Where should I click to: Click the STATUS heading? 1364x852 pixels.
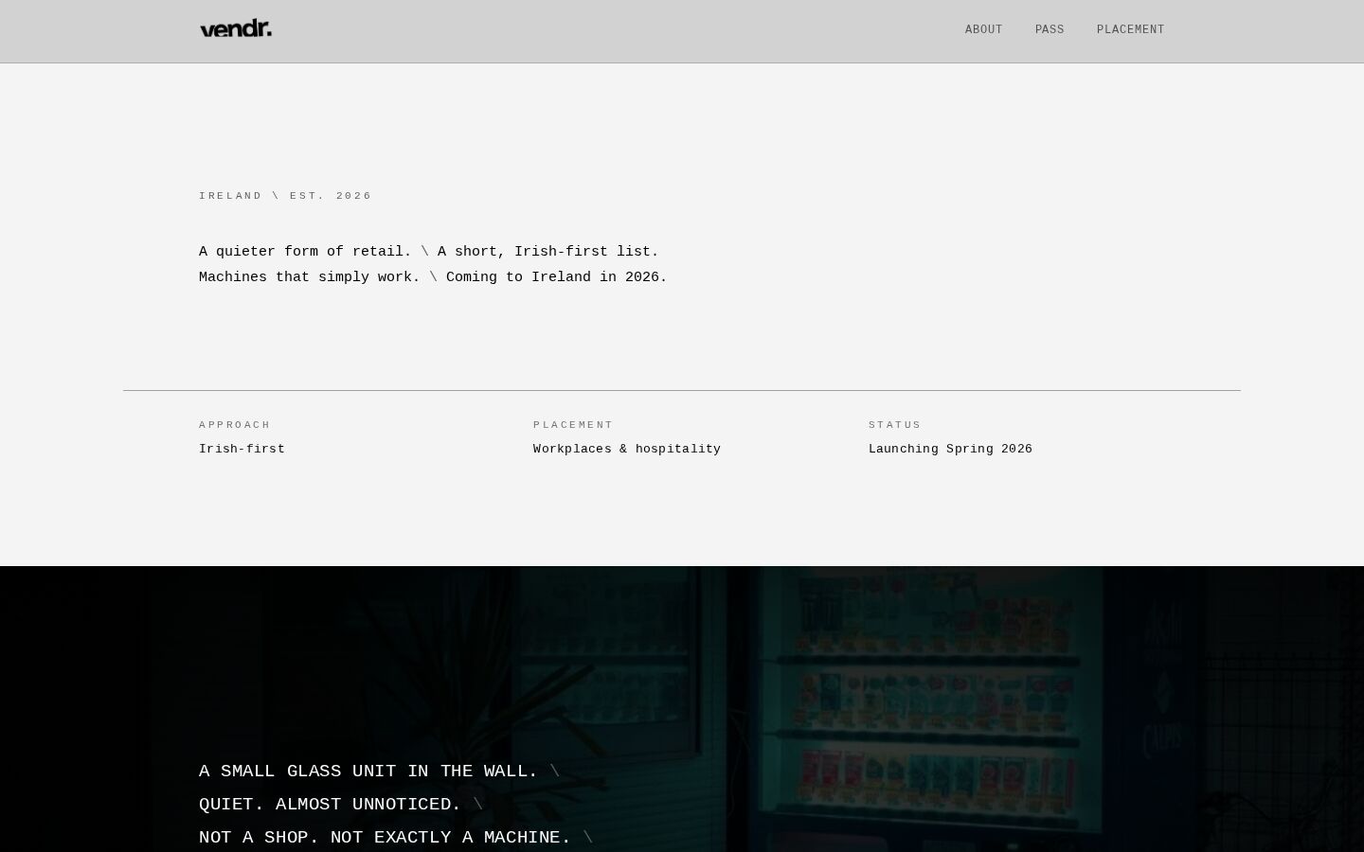(895, 425)
